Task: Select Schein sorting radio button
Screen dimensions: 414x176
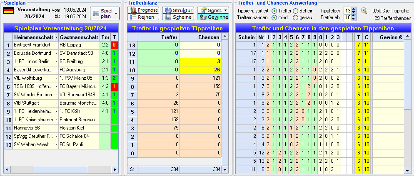Action: [x=295, y=11]
